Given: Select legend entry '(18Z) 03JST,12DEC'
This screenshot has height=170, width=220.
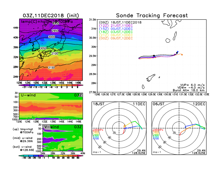Looking at the screenshot, I should tap(116, 32).
